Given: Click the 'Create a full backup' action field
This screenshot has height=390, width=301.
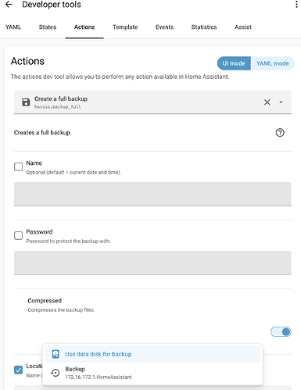Looking at the screenshot, I should coord(152,102).
